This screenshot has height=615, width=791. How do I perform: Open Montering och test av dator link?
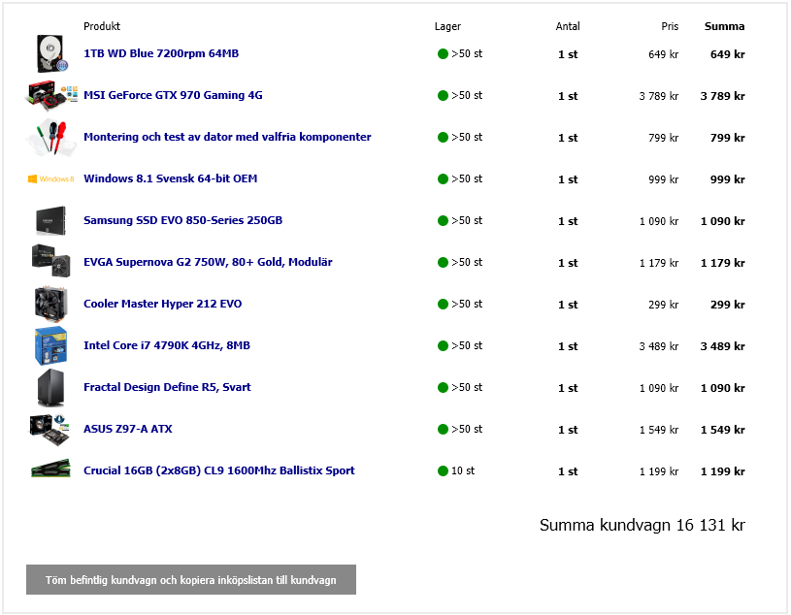[x=227, y=137]
